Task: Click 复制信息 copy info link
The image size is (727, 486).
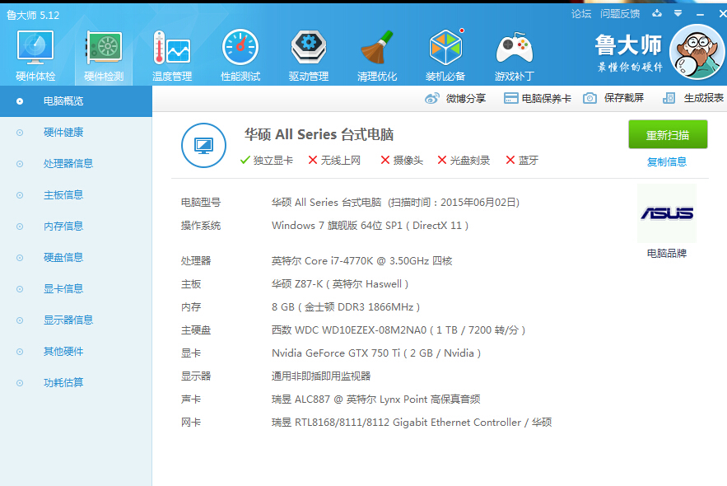Action: pyautogui.click(x=667, y=161)
